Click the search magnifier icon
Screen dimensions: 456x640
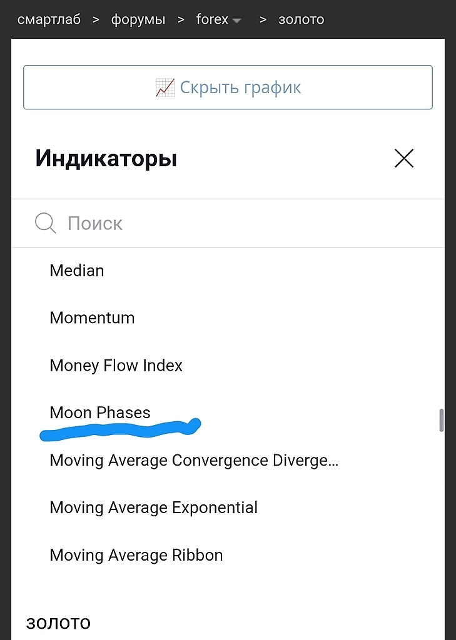pos(45,223)
